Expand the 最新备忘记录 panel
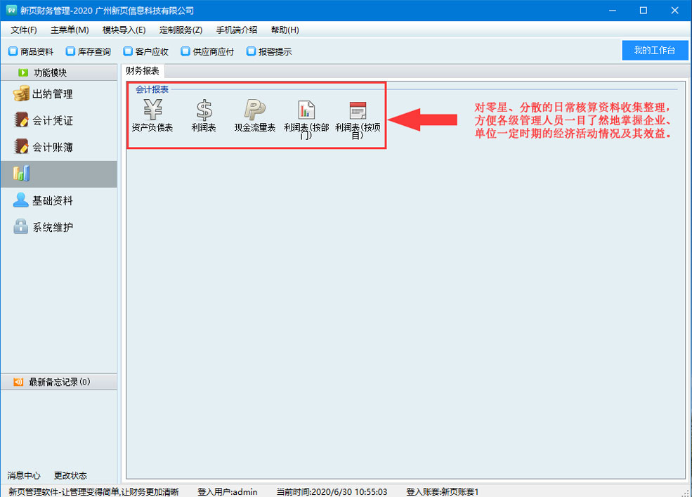Viewport: 692px width, 497px height. point(59,382)
